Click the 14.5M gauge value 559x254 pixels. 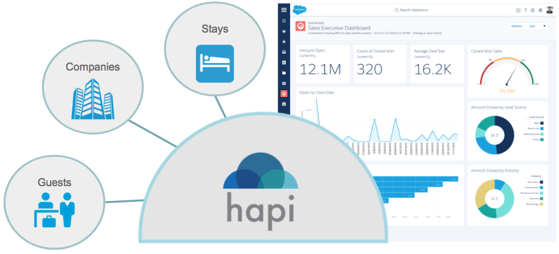coord(507,91)
